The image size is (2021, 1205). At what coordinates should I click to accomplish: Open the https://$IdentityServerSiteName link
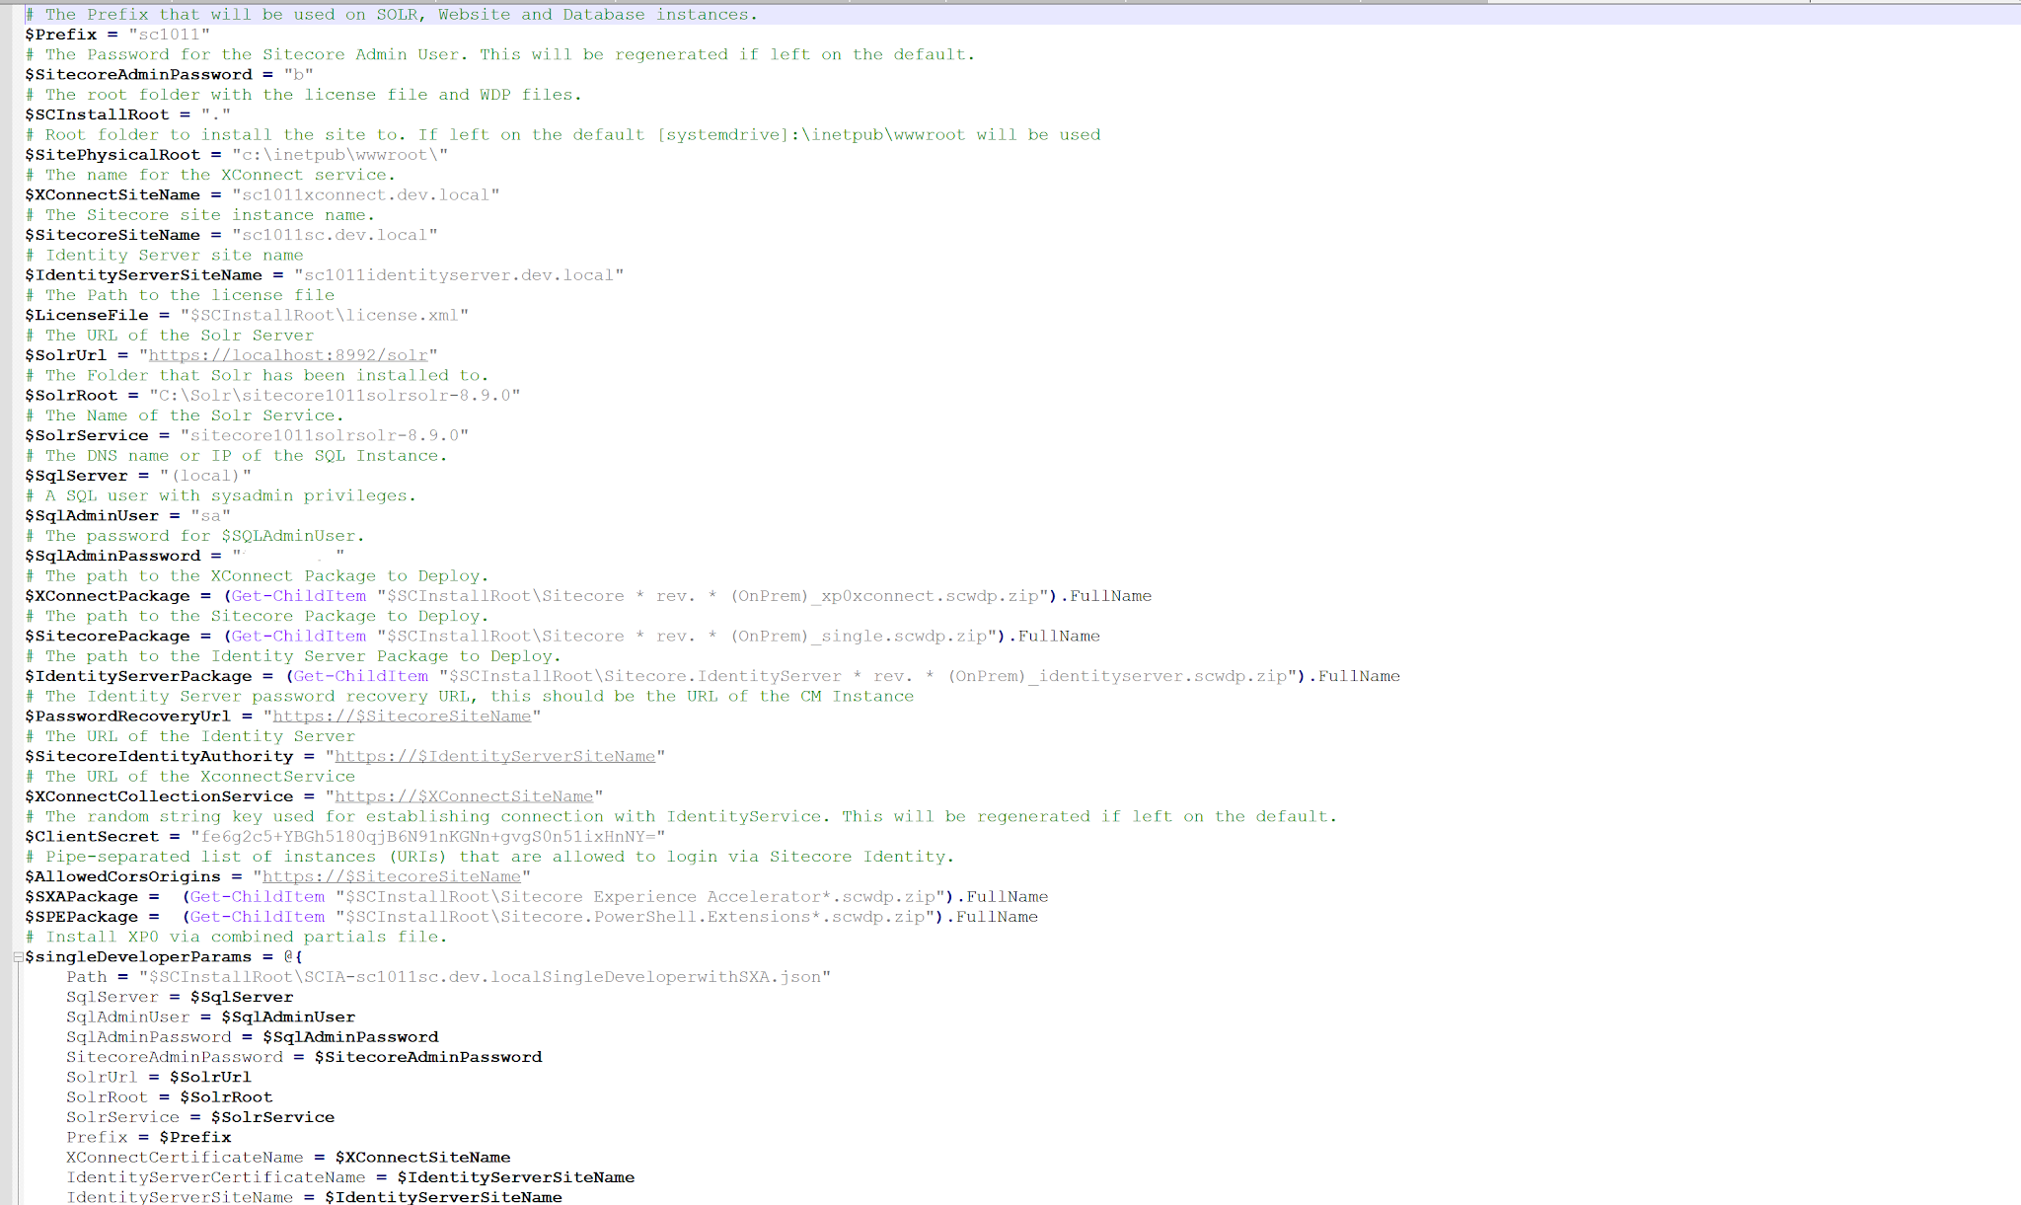point(494,756)
